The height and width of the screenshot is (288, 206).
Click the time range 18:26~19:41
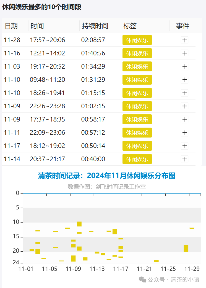point(48,93)
